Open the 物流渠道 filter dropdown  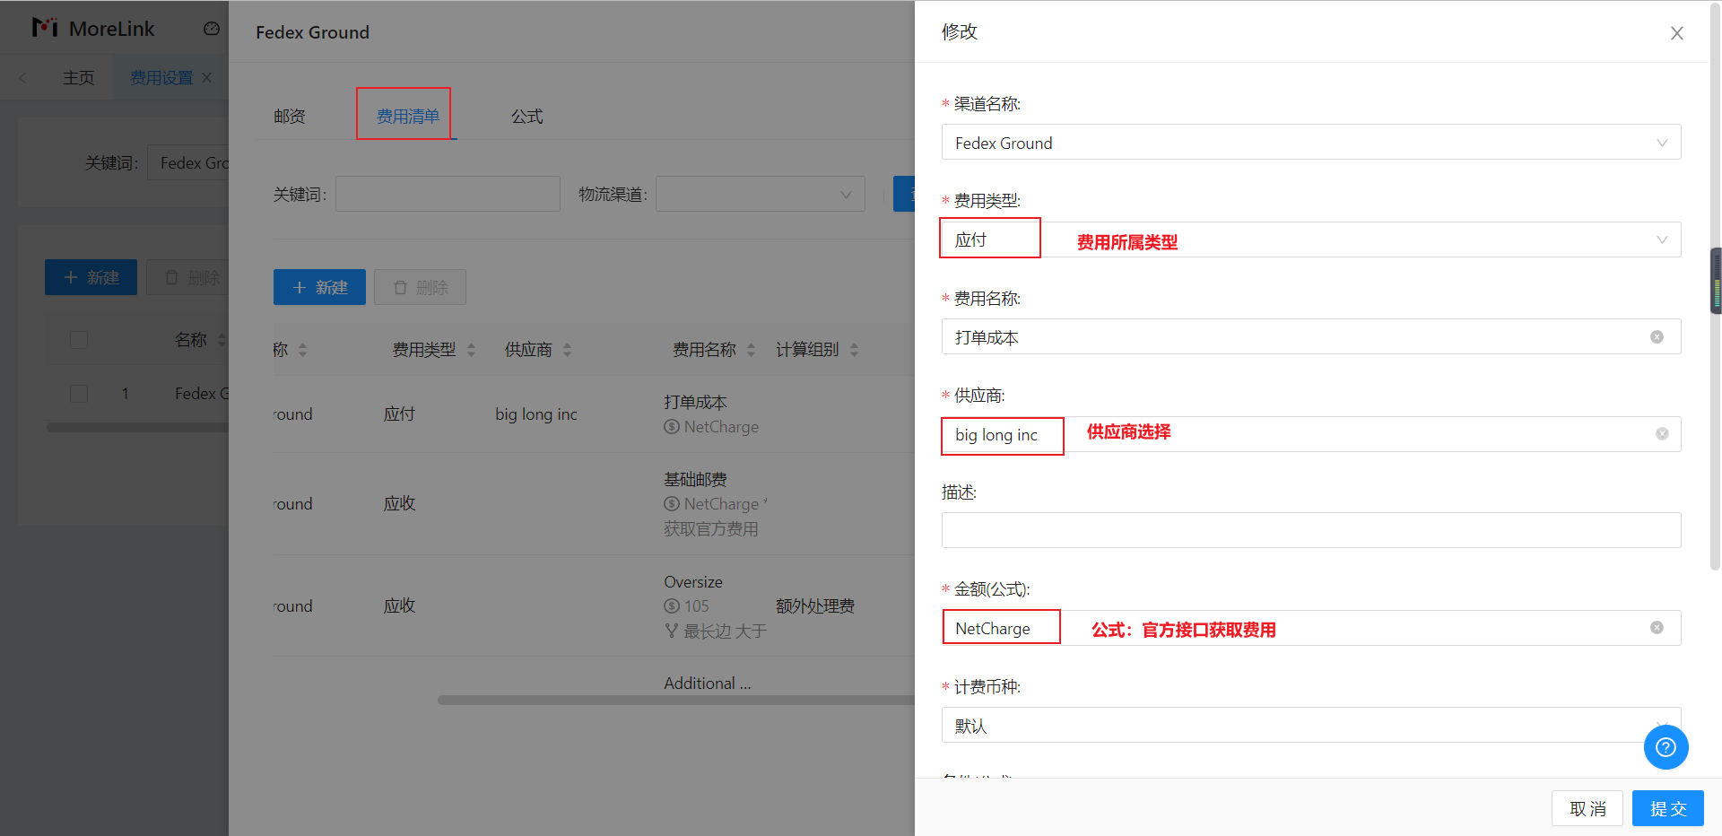(760, 195)
